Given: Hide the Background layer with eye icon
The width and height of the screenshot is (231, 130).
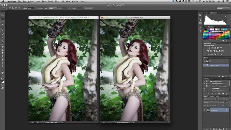Looking at the screenshot, I should click(x=205, y=110).
